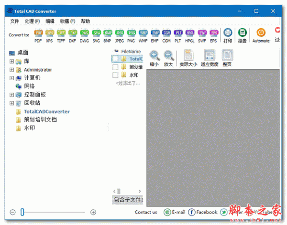Show whole page with 整页
Viewport: 287px width, 225px height.
point(227,58)
